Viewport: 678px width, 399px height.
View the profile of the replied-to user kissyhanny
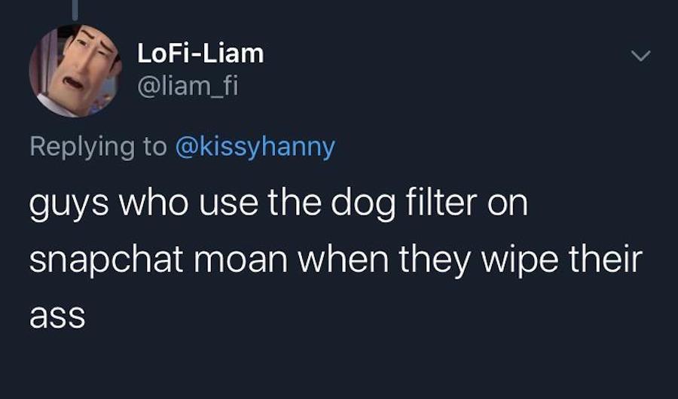tap(255, 147)
